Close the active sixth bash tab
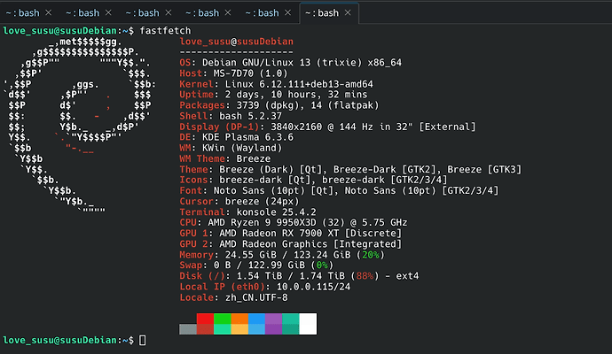The image size is (612, 354). coord(348,13)
